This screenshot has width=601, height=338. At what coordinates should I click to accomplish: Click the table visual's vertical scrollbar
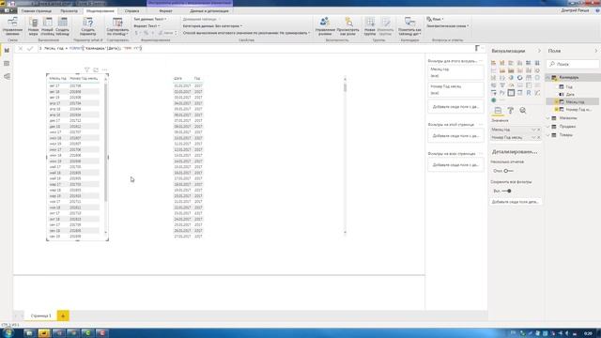[x=105, y=144]
